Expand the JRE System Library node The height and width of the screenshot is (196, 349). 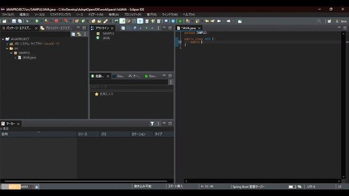click(x=7, y=44)
